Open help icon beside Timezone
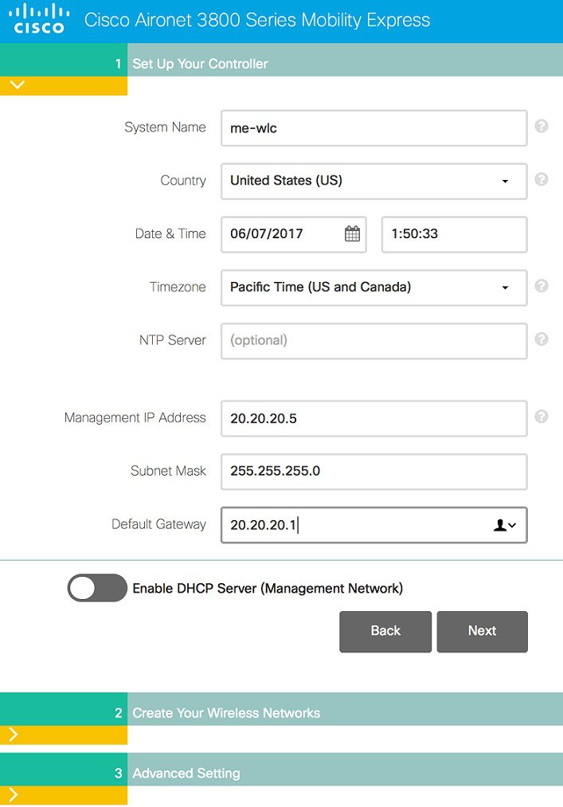The width and height of the screenshot is (563, 807). (541, 286)
